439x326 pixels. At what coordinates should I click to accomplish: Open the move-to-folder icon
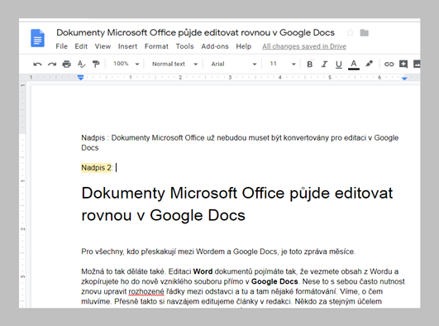point(364,33)
